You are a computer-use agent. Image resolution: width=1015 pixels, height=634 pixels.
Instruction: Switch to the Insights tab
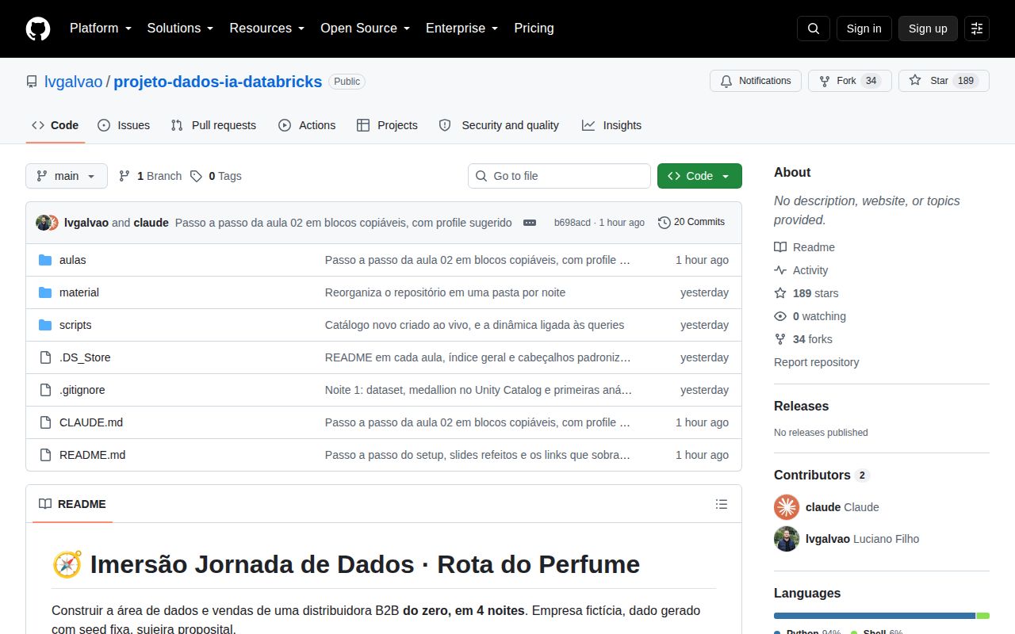click(x=611, y=125)
